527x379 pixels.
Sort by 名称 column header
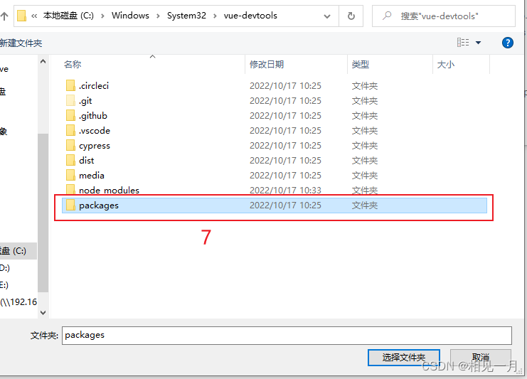click(x=73, y=64)
